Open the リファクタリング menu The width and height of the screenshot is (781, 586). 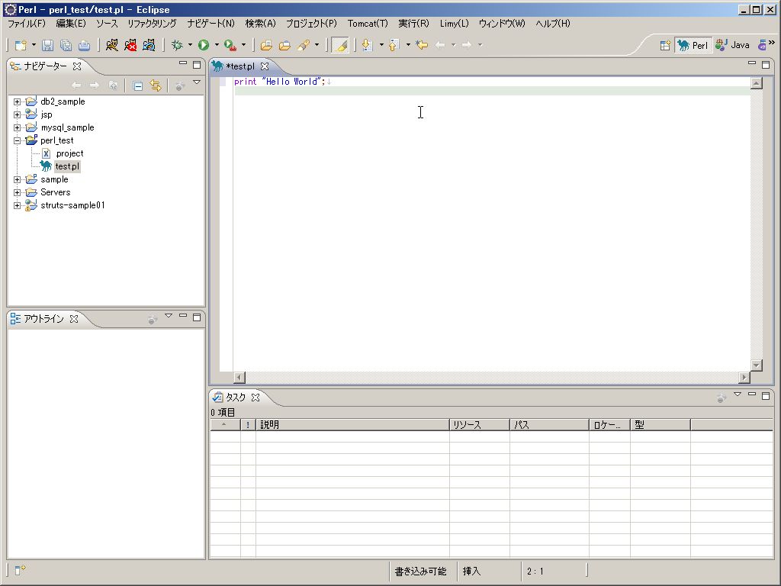point(152,24)
